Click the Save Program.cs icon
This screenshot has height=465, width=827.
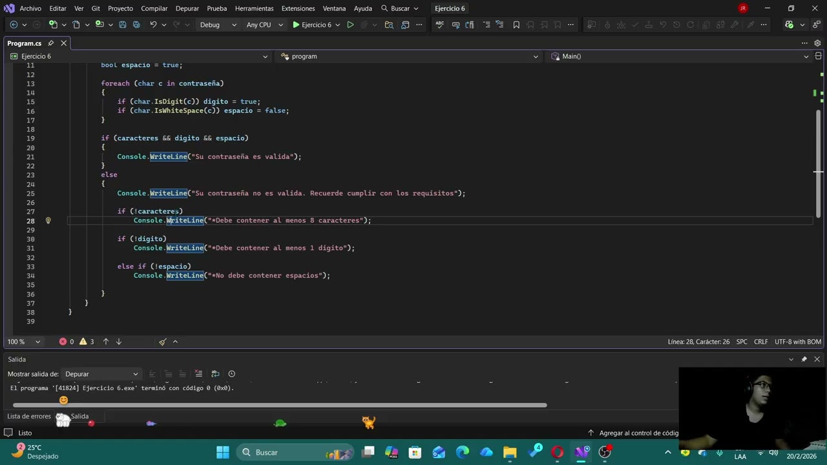tap(122, 25)
